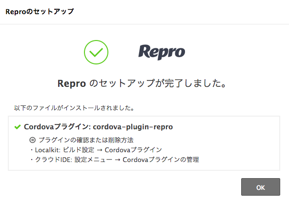Click the large green circled checkmark icon
Viewport: 289px width, 203px height.
tap(96, 52)
